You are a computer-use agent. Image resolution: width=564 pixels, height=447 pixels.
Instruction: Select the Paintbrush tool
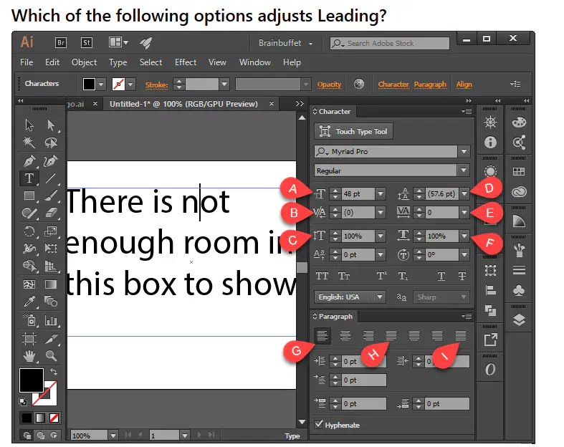point(51,196)
